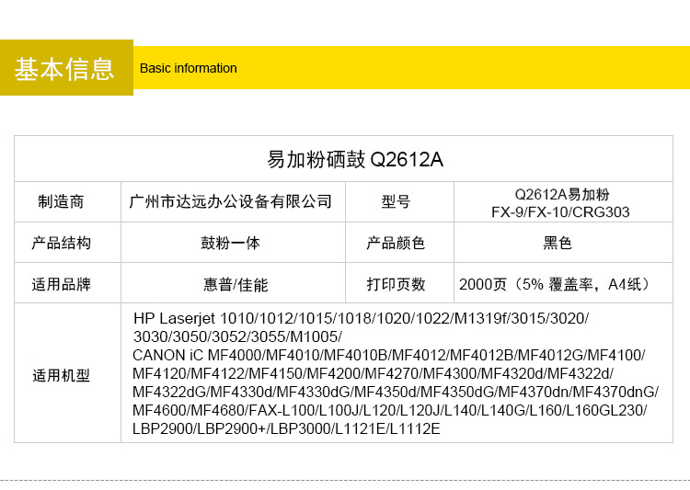690x490 pixels.
Task: Select the 鼓粉一体 value cell
Action: [x=231, y=244]
